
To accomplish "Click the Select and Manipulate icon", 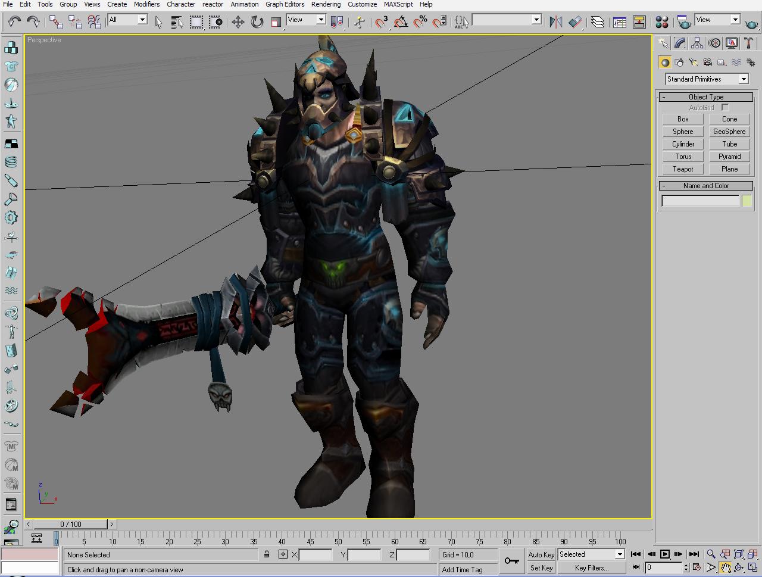I will click(x=360, y=22).
